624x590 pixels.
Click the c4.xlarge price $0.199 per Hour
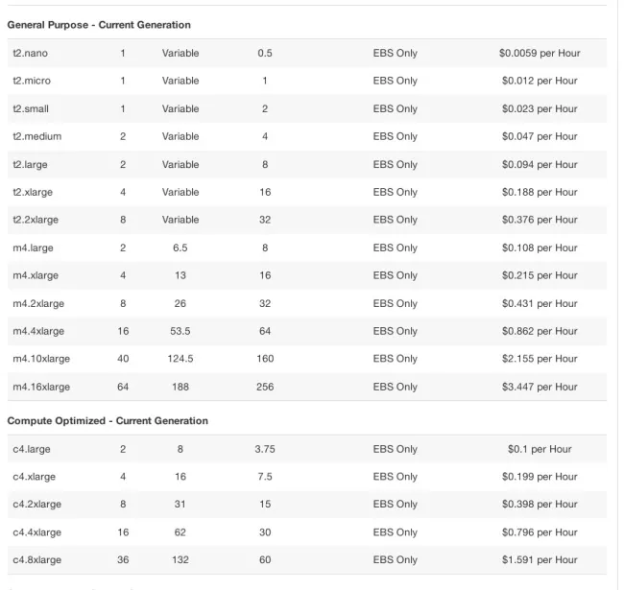pos(540,477)
